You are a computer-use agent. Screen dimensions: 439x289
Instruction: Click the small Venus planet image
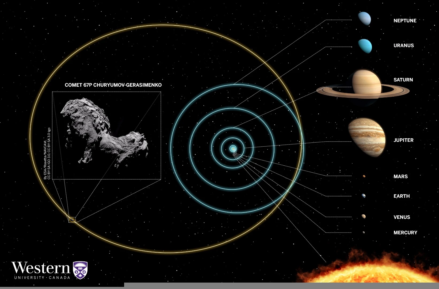coord(364,216)
